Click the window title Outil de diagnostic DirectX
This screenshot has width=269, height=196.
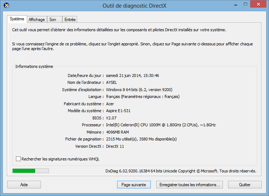click(x=134, y=6)
